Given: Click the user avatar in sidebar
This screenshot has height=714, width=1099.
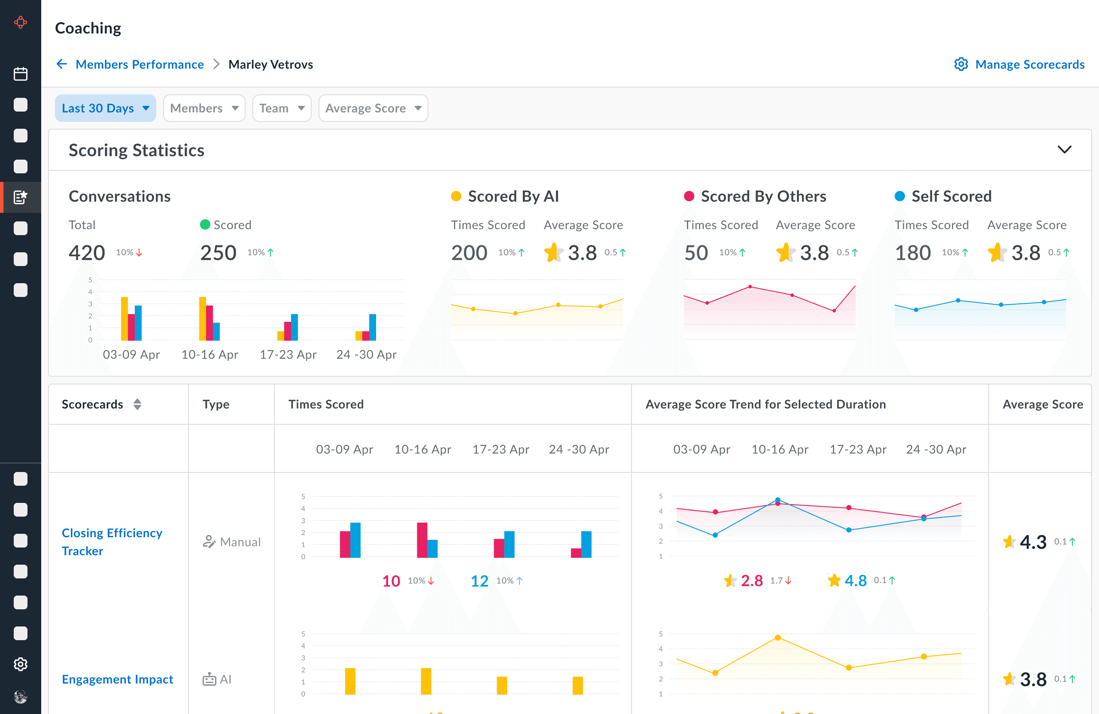Looking at the screenshot, I should pos(20,696).
